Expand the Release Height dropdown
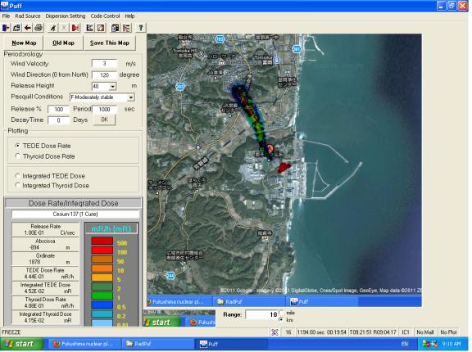472x352 pixels. 112,87
